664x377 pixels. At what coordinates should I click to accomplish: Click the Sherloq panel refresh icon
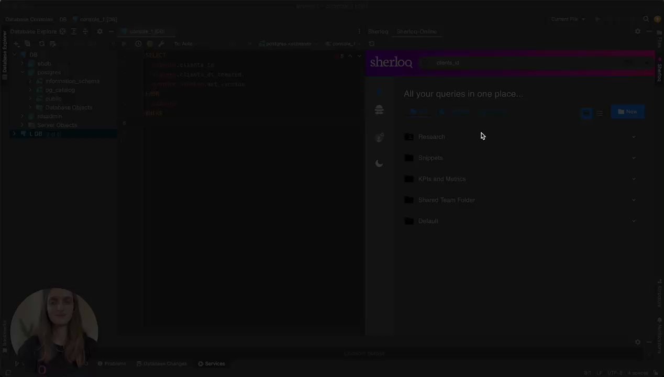coord(372,44)
